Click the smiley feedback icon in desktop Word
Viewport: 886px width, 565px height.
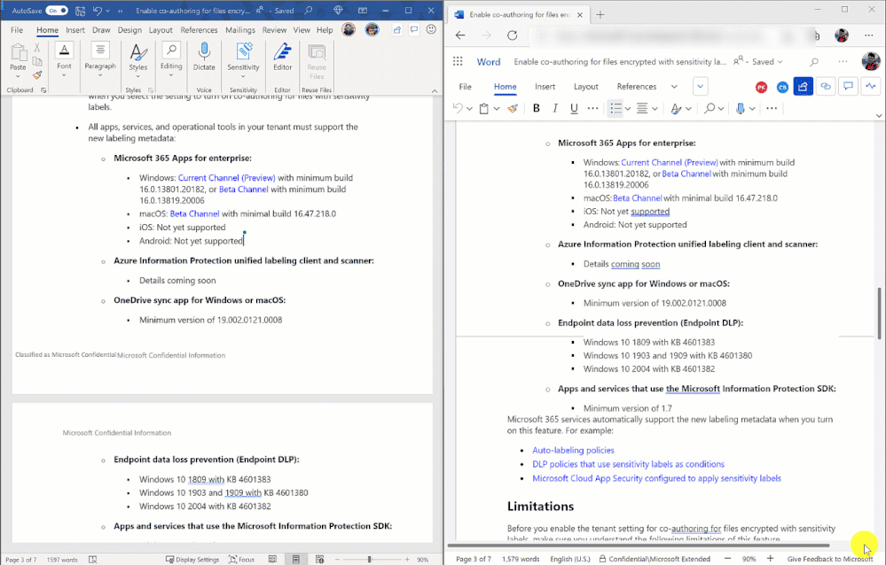point(431,29)
